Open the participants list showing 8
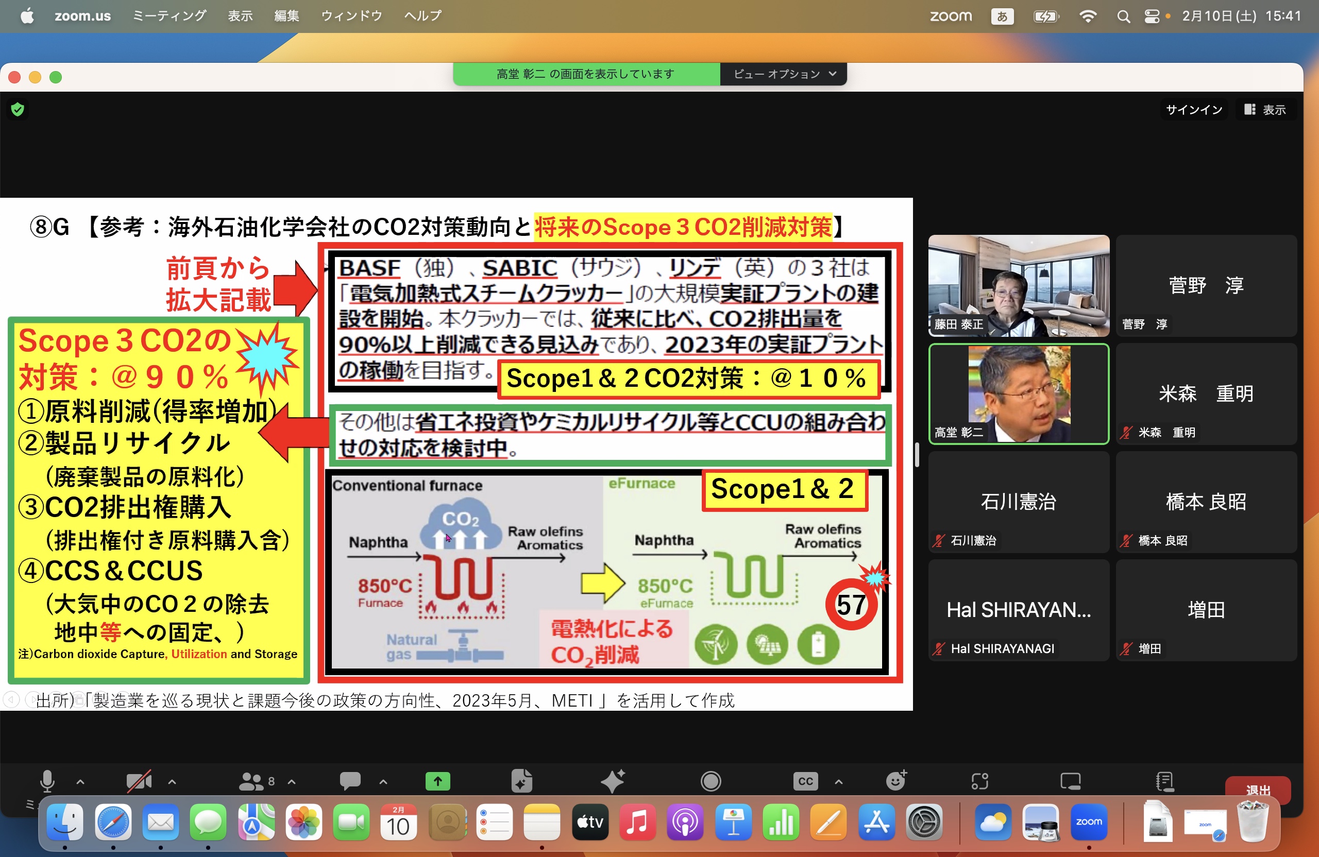1319x857 pixels. click(x=257, y=781)
